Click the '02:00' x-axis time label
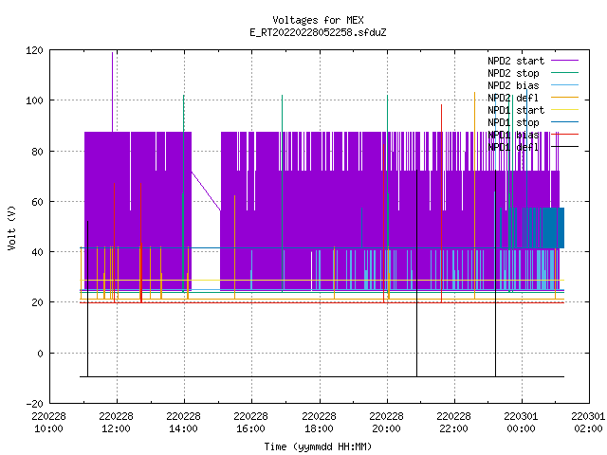 [588, 428]
